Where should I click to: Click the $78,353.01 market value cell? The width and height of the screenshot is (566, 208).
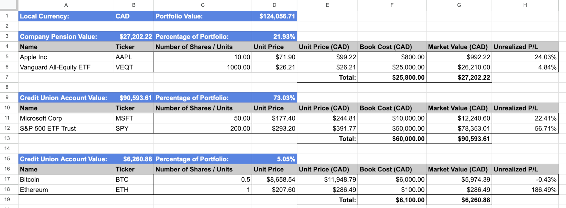point(459,129)
